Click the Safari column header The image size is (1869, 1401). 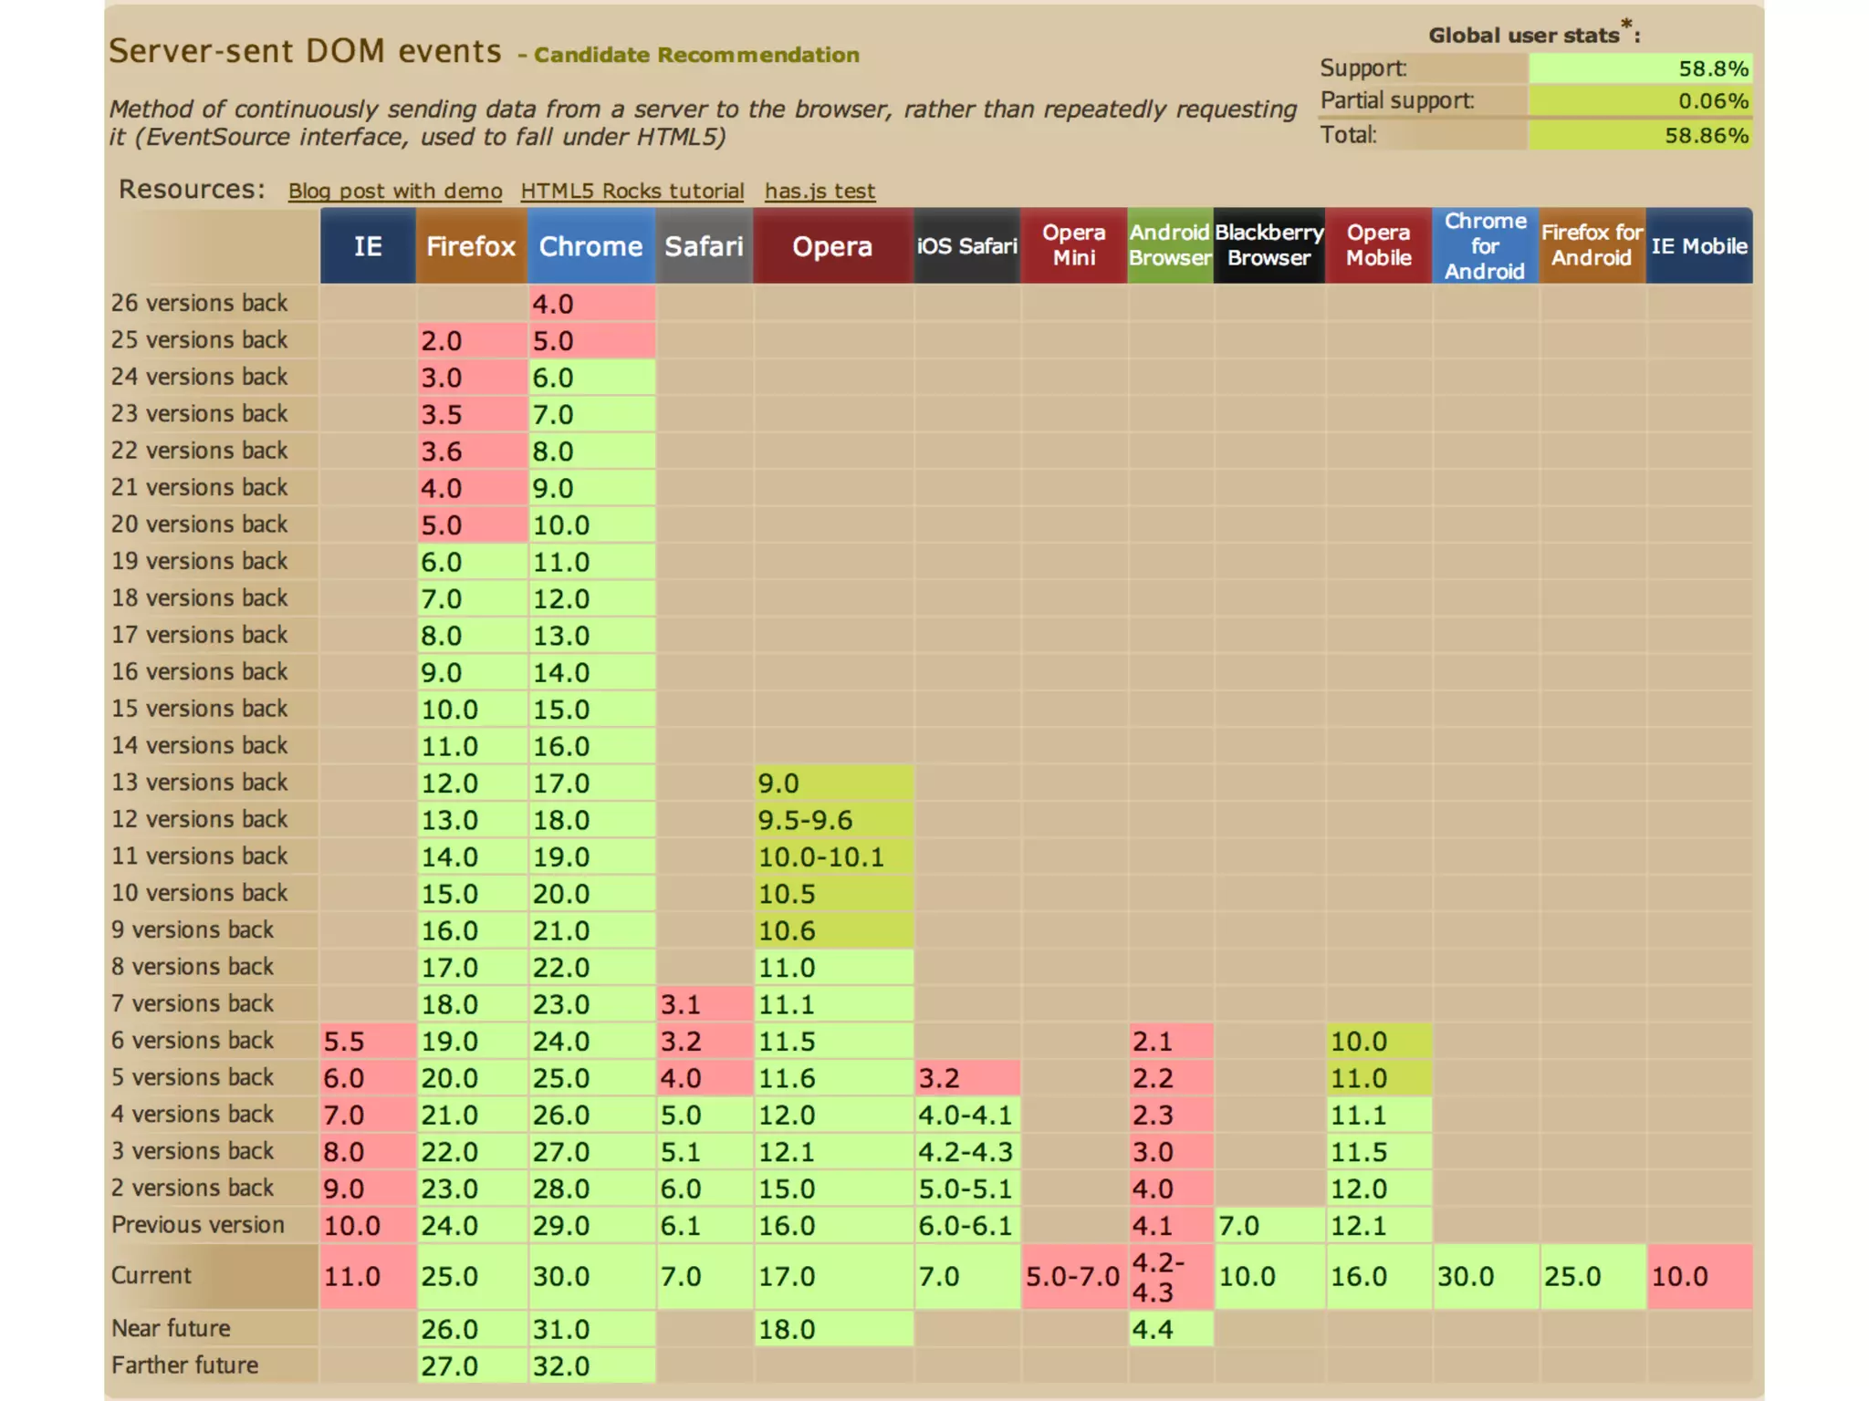click(704, 246)
